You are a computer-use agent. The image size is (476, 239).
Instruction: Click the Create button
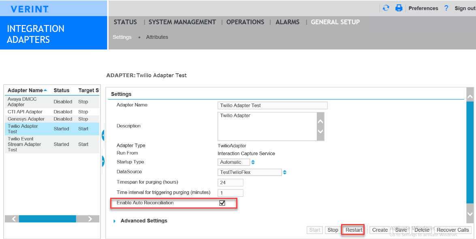(x=380, y=230)
